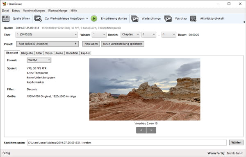Switch to the Video tab
This screenshot has width=246, height=157.
[49, 53]
